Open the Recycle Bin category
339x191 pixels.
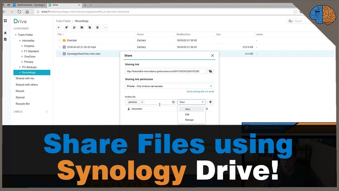tap(23, 104)
